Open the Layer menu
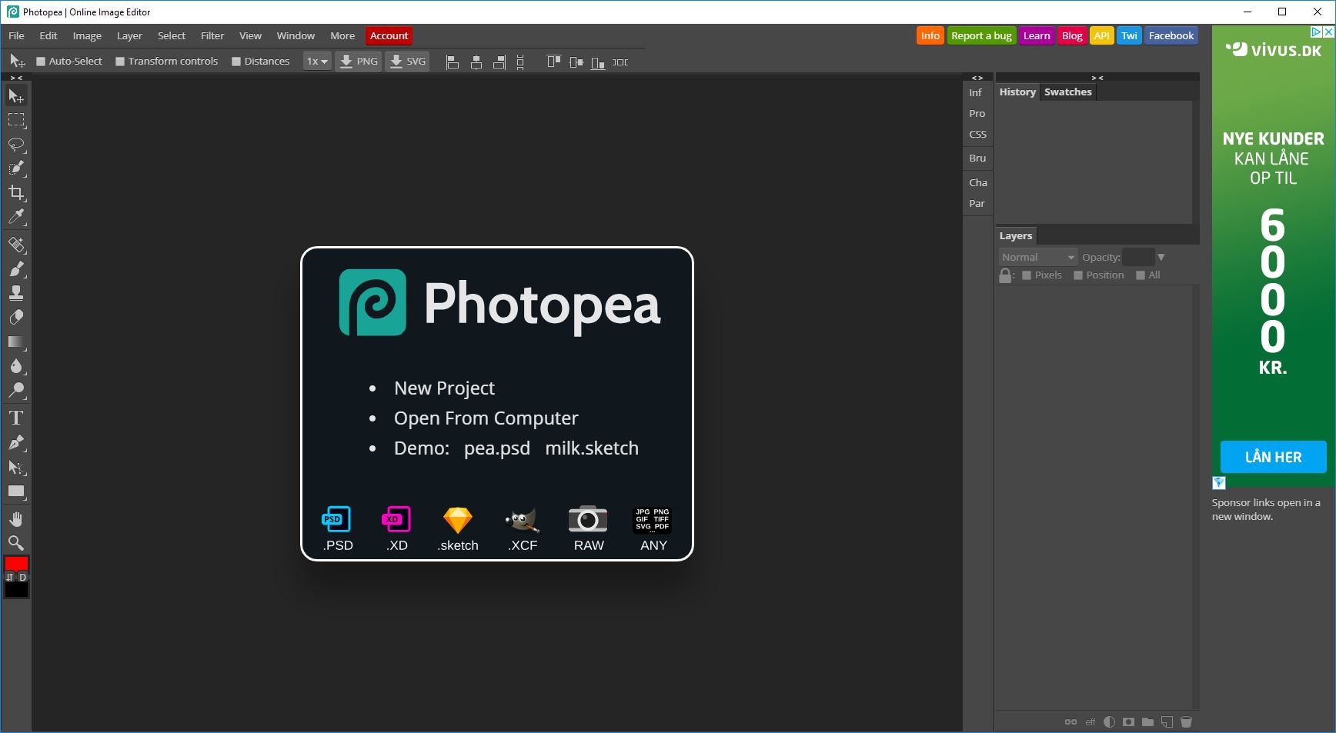This screenshot has height=733, width=1336. [x=129, y=35]
